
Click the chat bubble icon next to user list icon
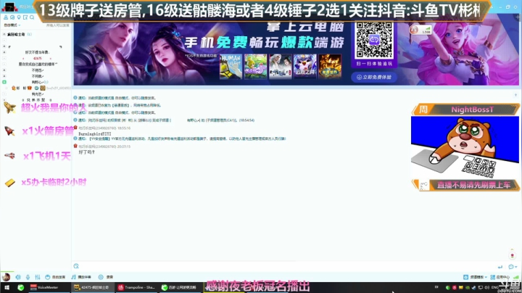point(12,17)
